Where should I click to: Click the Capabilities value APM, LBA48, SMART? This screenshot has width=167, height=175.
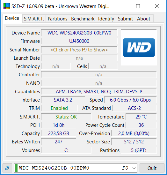pos(99,92)
